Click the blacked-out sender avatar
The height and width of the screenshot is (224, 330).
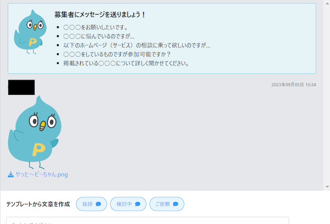21,87
